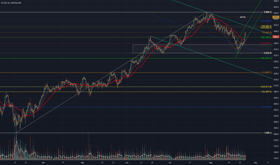Select the 0.66 (4079.5) Fibonacci label
This screenshot has width=280, height=165.
coord(266,92)
